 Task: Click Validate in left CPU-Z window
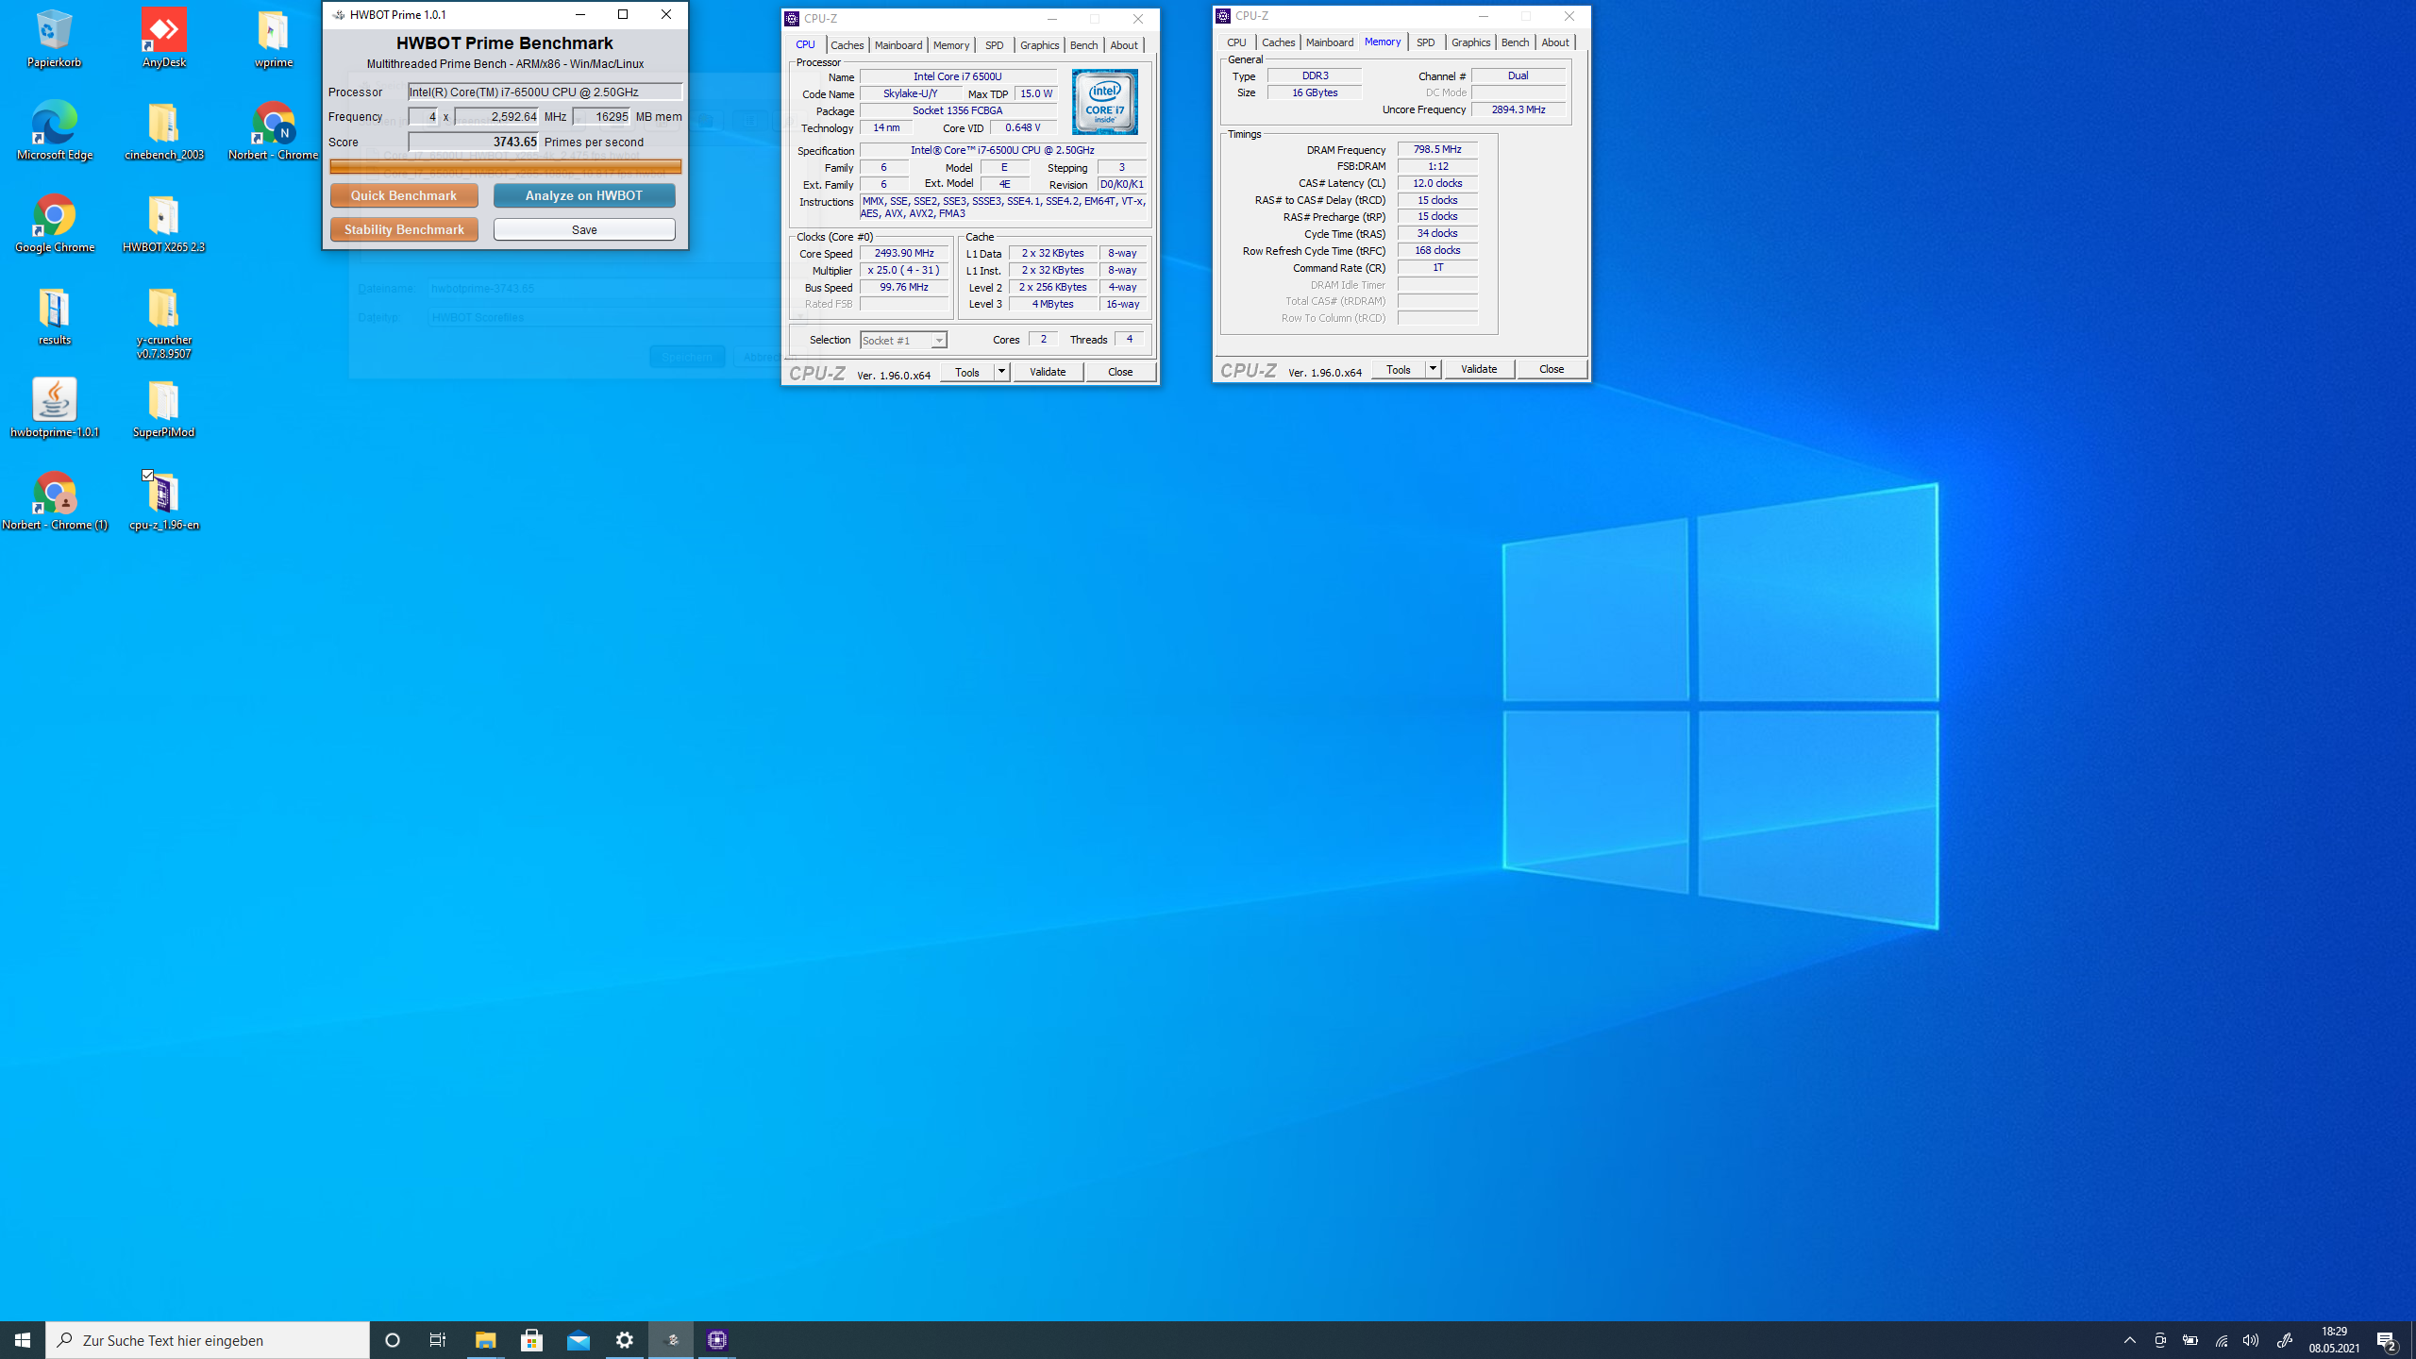(1048, 372)
